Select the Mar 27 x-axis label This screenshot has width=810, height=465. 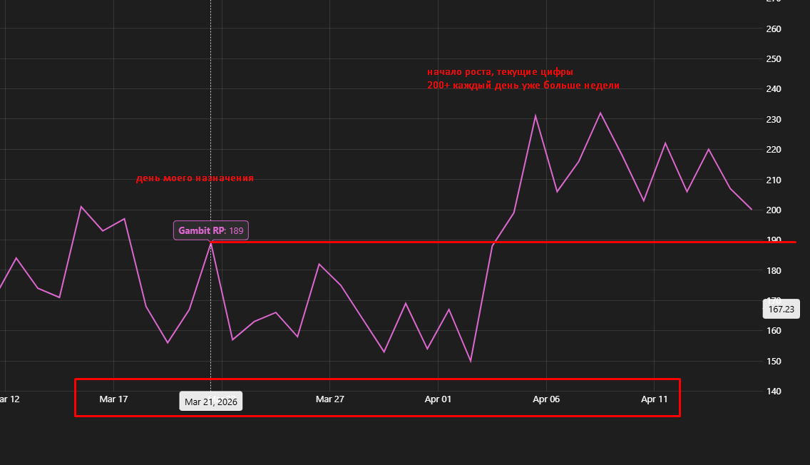pos(329,399)
